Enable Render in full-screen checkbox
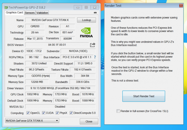 click(x=118, y=111)
